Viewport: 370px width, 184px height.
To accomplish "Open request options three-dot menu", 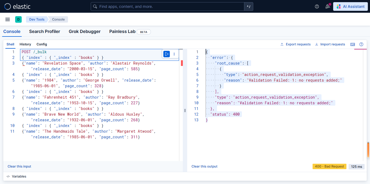I will pos(174,54).
